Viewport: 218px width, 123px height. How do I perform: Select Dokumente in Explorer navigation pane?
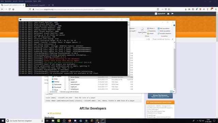[x=57, y=84]
